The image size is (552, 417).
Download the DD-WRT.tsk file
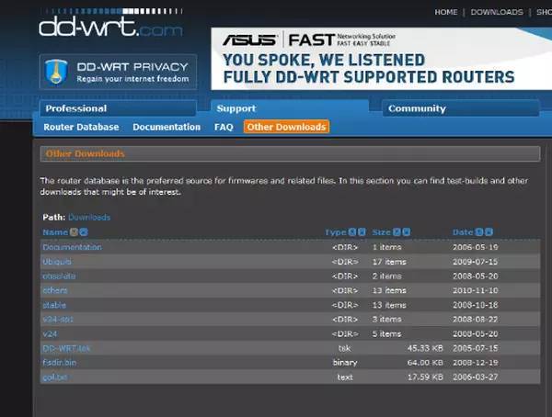66,348
